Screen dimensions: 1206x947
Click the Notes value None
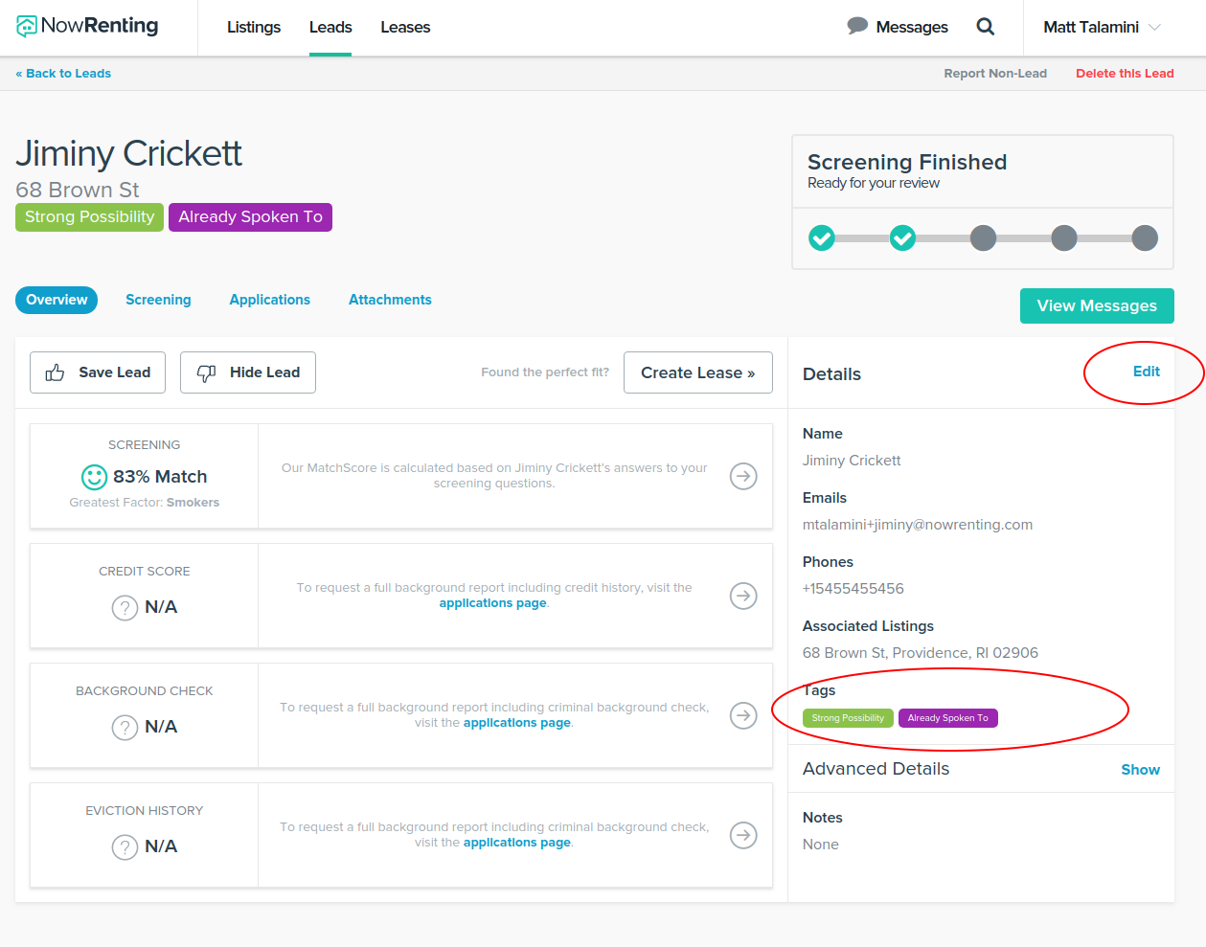click(x=821, y=845)
